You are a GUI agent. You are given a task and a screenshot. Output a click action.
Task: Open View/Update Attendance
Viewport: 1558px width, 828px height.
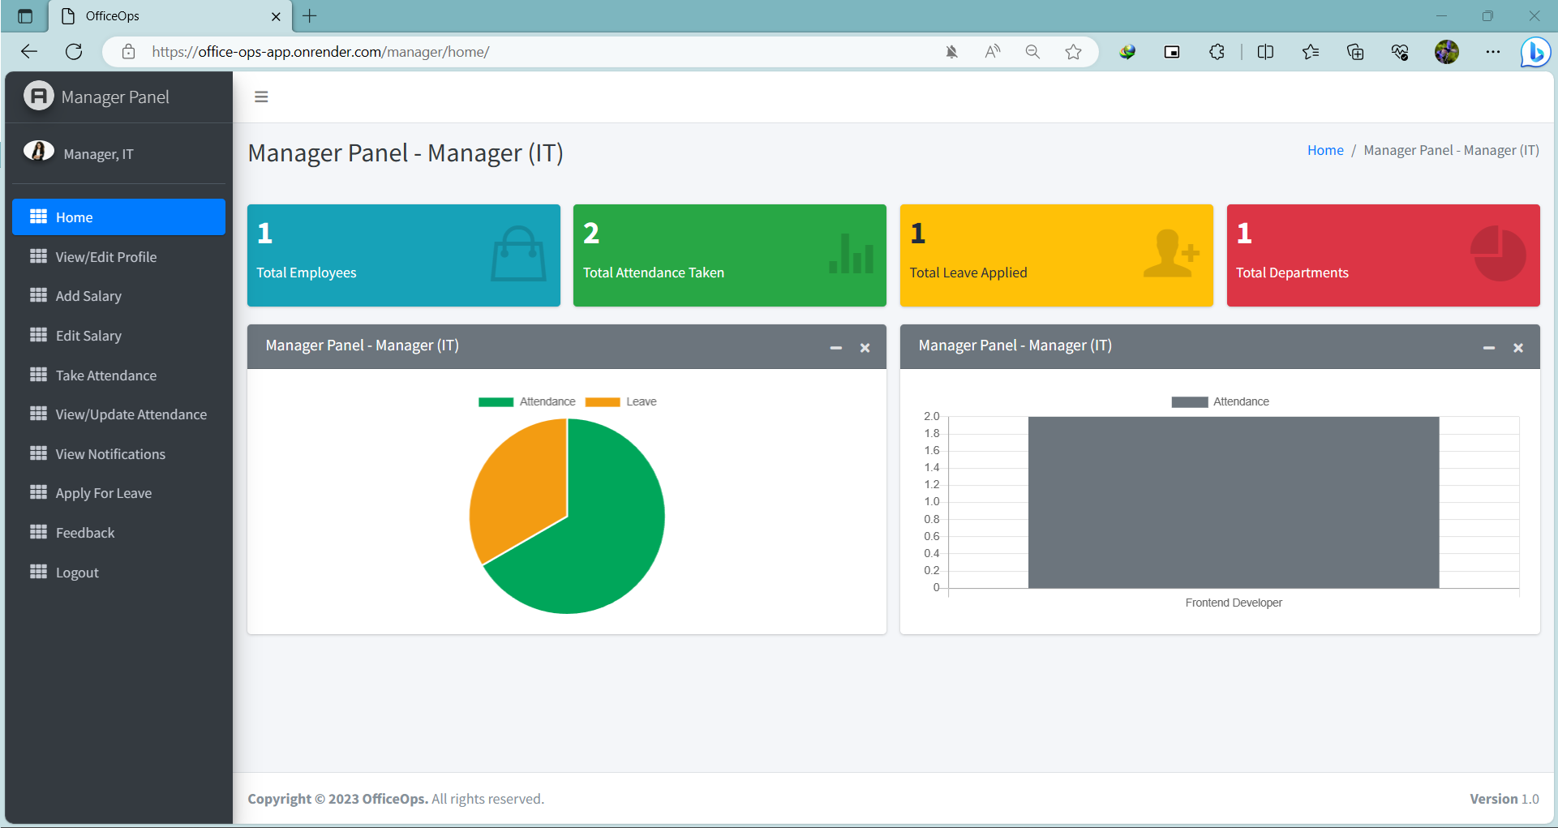[x=118, y=414]
